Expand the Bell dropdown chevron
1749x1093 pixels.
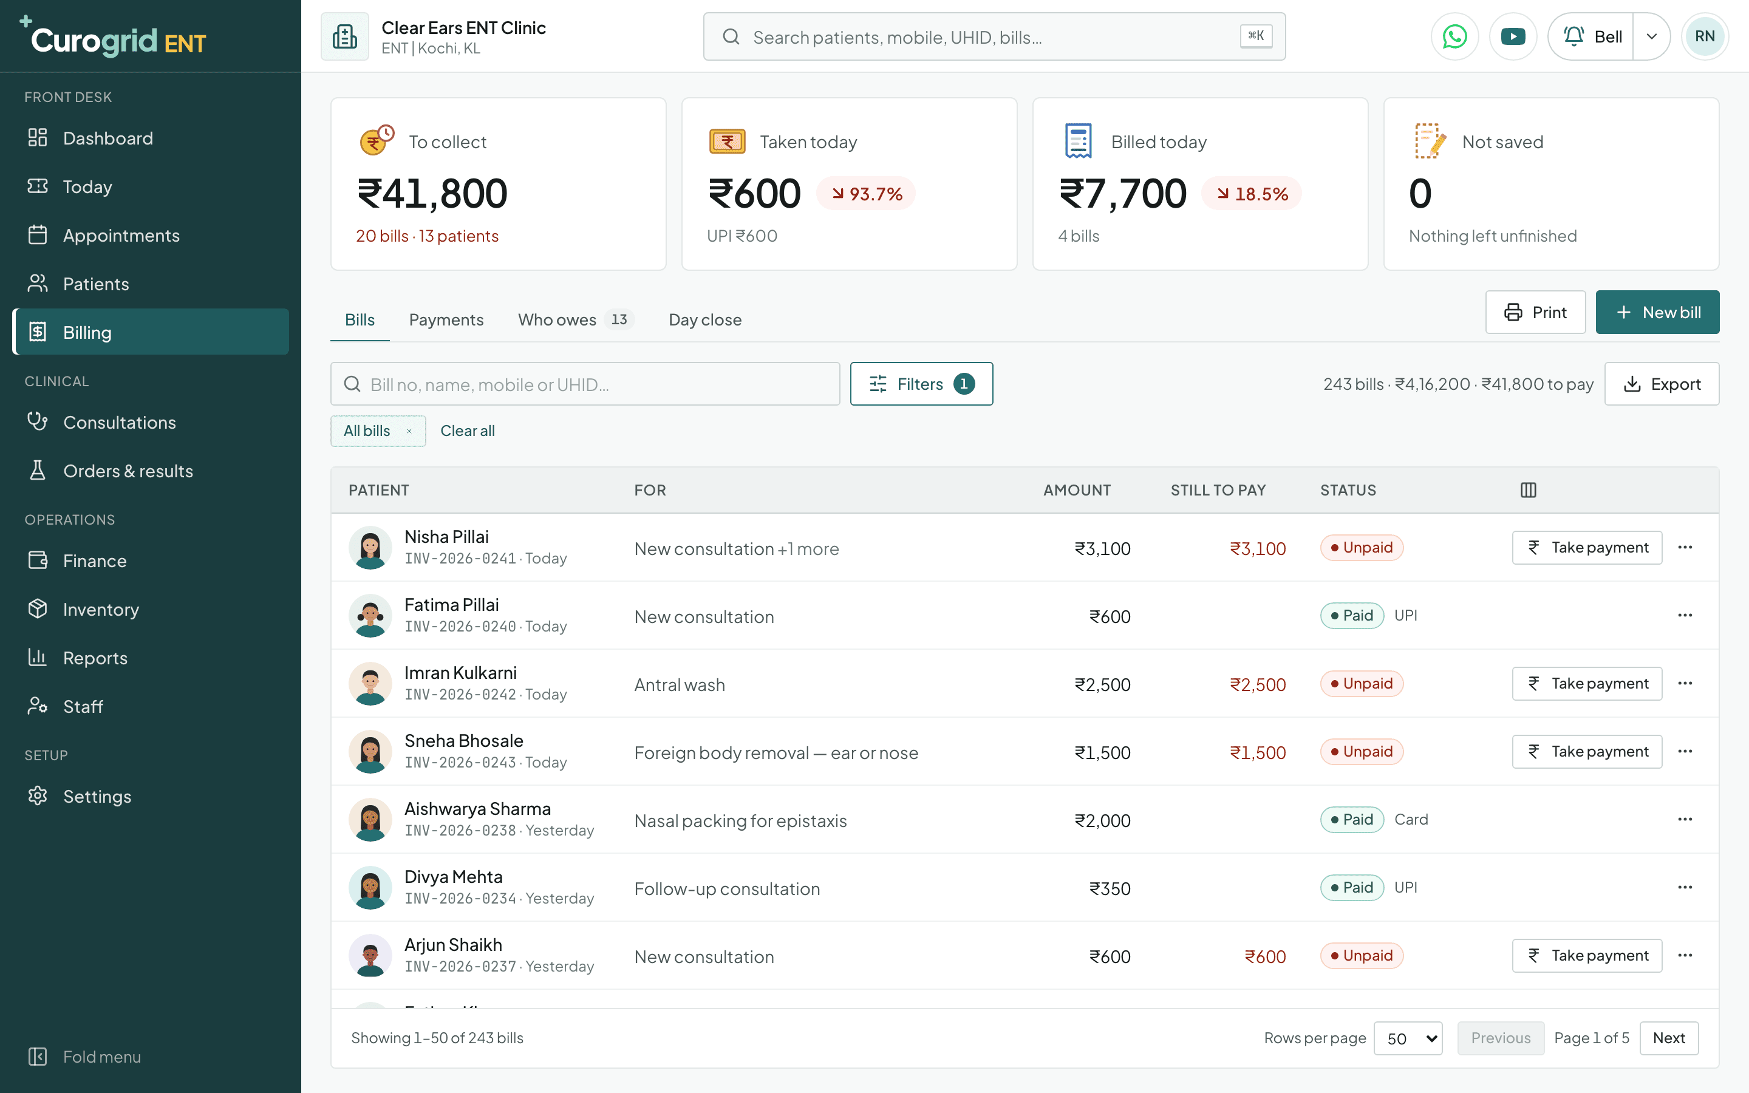point(1651,36)
